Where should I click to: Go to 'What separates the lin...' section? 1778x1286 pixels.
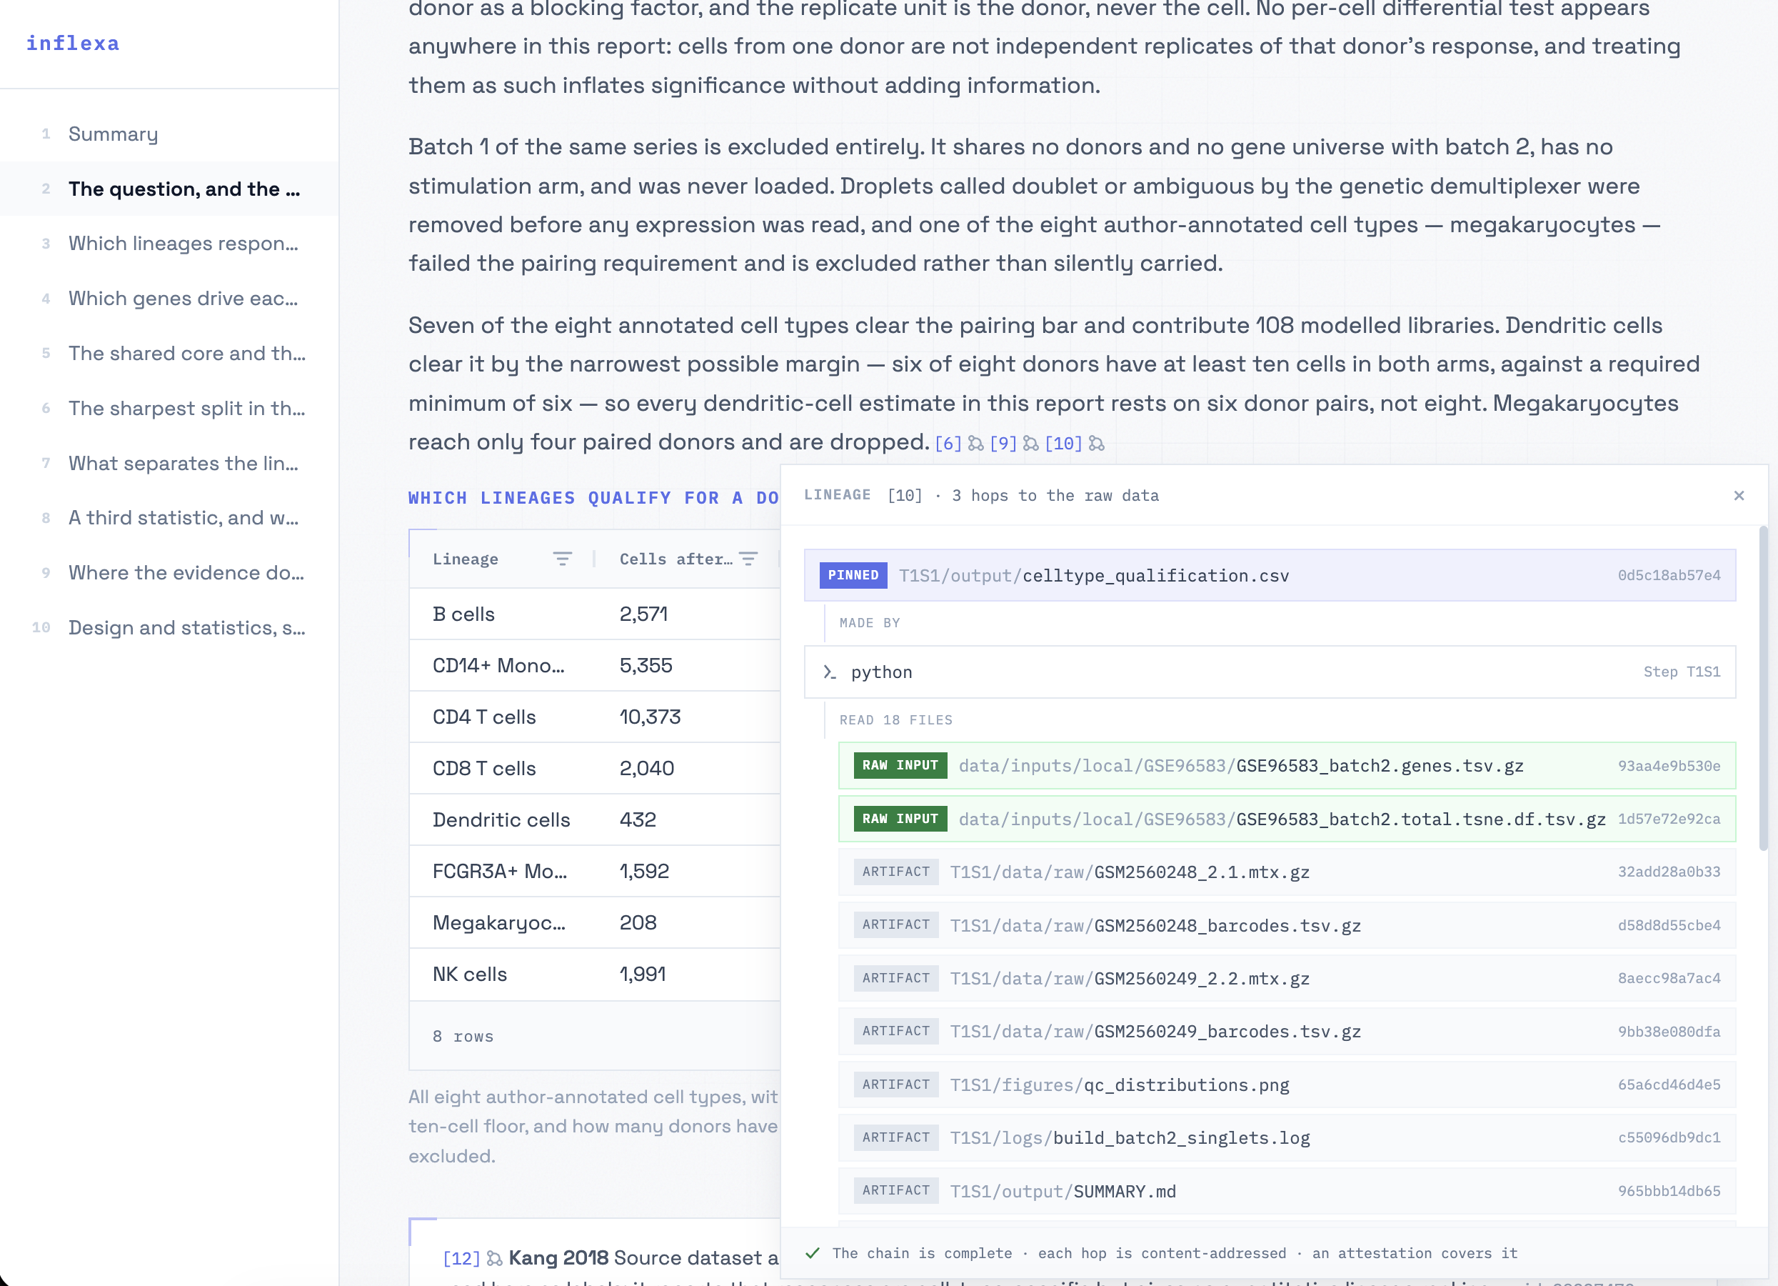tap(169, 464)
